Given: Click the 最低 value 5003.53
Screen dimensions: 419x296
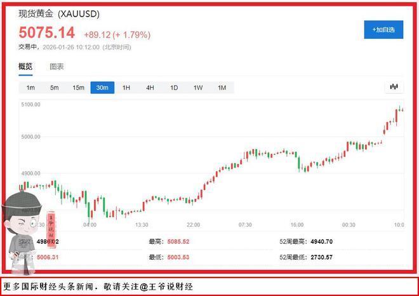Looking at the screenshot, I should (178, 257).
